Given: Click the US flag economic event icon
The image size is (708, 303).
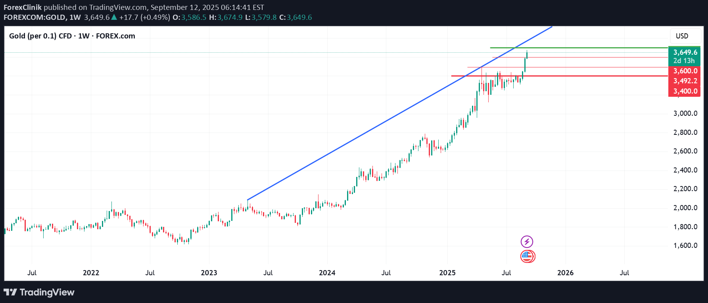Looking at the screenshot, I should (527, 257).
